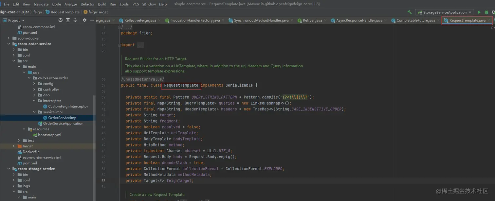The height and width of the screenshot is (201, 495).
Task: Expand the logs folder under ecom-storage-service
Action: coord(14,186)
